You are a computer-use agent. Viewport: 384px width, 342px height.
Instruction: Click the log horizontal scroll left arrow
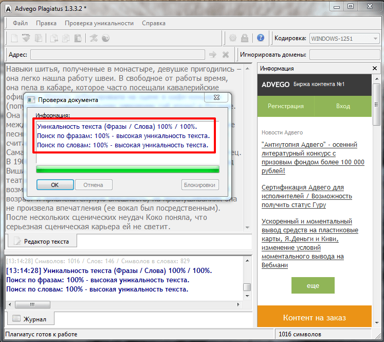[x=10, y=304]
